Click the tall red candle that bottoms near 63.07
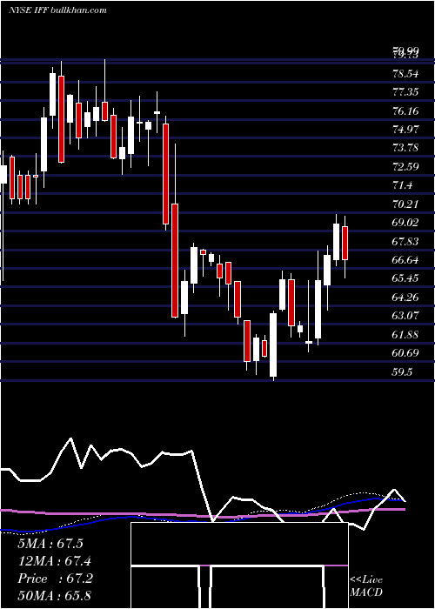Image resolution: width=435 pixels, height=609 pixels. coord(175,260)
